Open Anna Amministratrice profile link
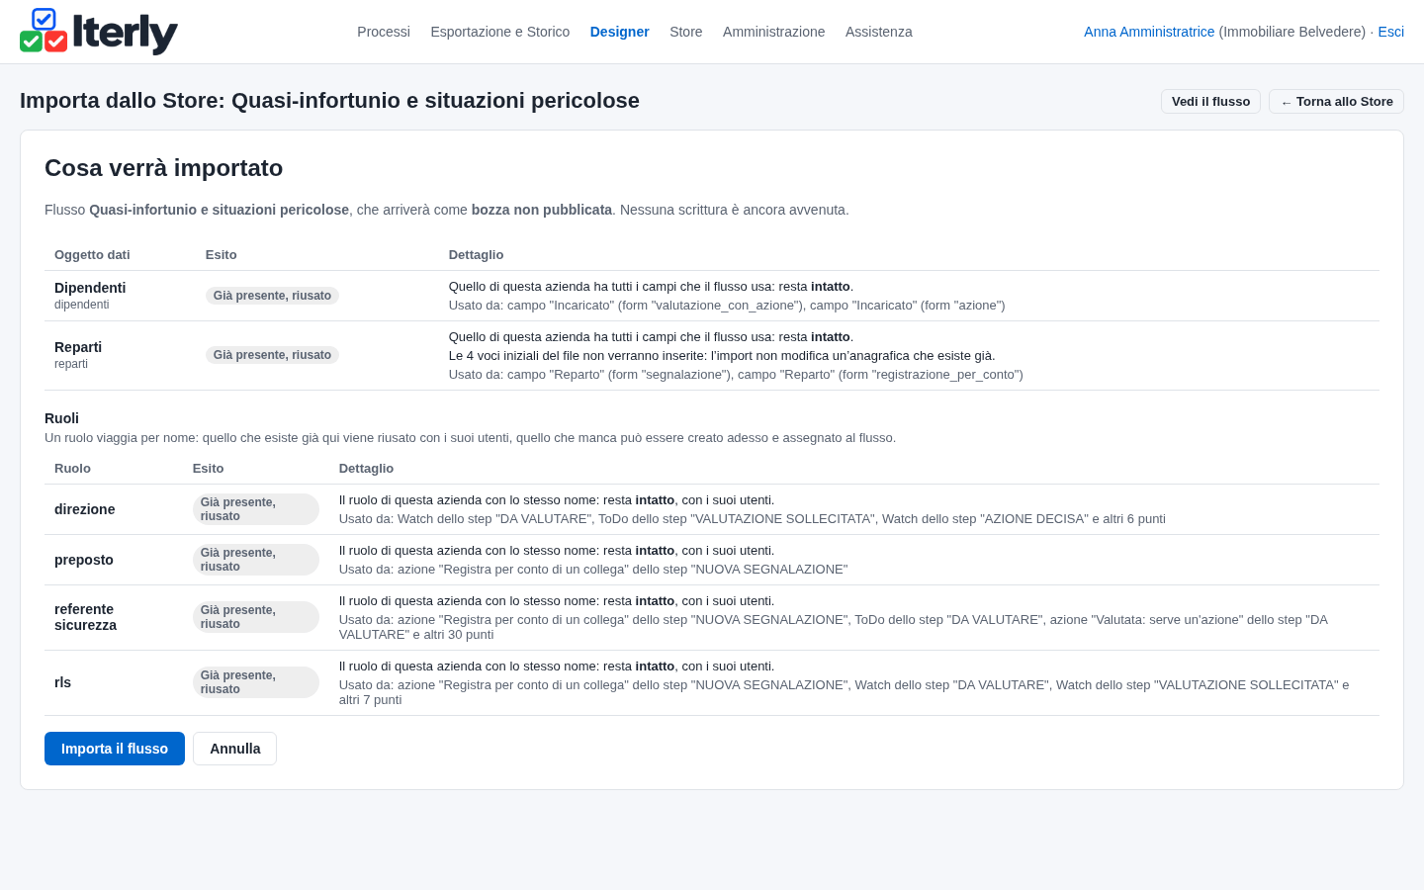 [x=1149, y=32]
